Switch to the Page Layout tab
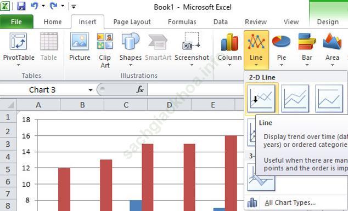Screen dimensions: 348x211 point(132,22)
